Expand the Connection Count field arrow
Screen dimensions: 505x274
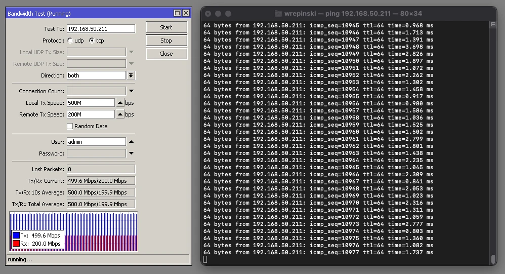(x=131, y=91)
